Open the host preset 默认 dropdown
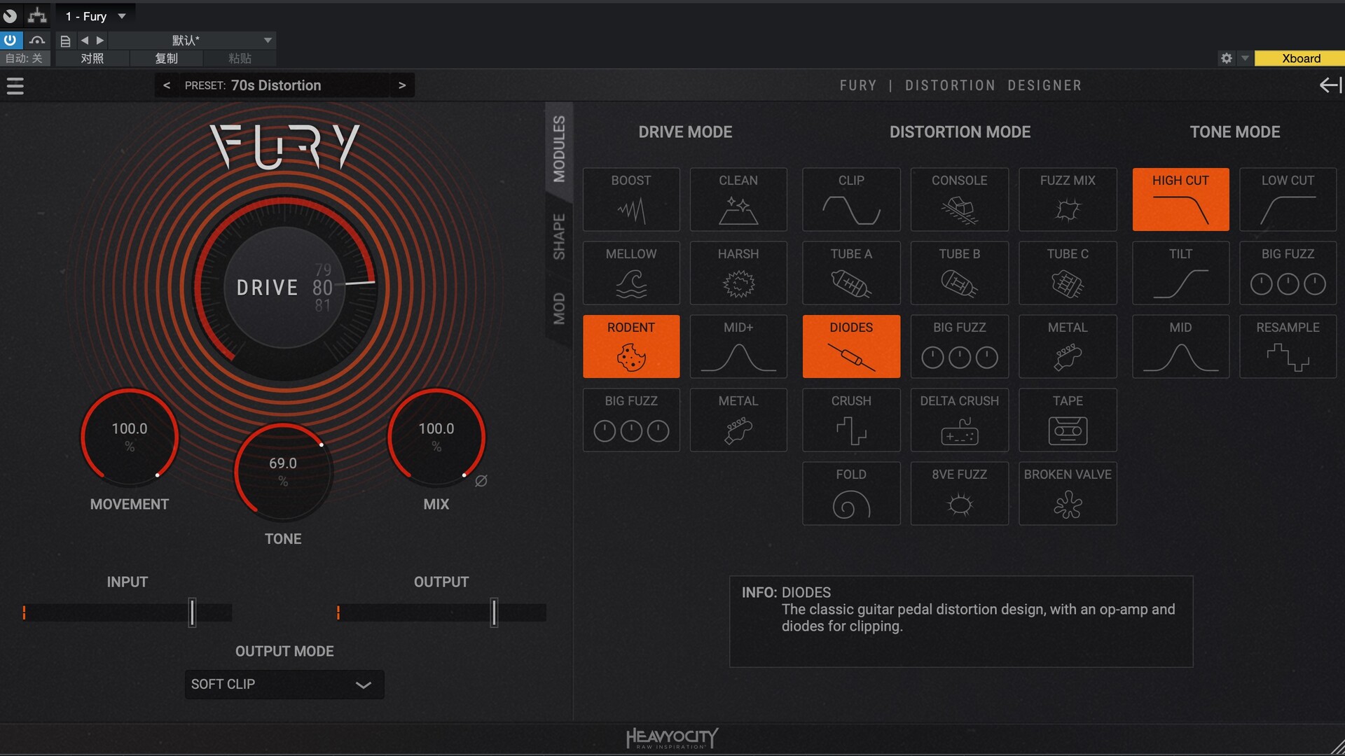The width and height of the screenshot is (1345, 756). 192,41
